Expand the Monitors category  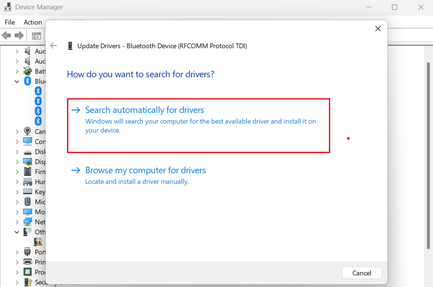pyautogui.click(x=17, y=212)
